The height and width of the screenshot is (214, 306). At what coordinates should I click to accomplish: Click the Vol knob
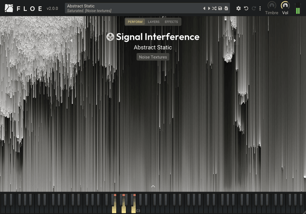point(285,5)
